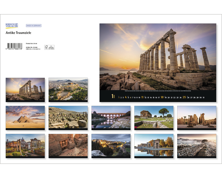Select date 11 on the calendar strip
222x178 pixels.
(142, 97)
